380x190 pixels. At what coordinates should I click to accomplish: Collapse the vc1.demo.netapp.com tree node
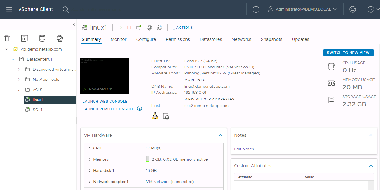[x=7, y=49]
